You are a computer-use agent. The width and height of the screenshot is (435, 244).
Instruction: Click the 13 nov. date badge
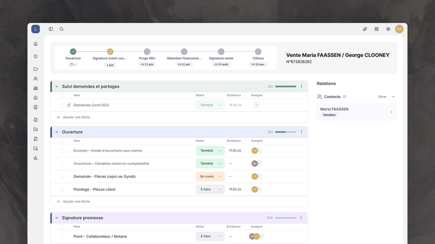click(x=258, y=64)
